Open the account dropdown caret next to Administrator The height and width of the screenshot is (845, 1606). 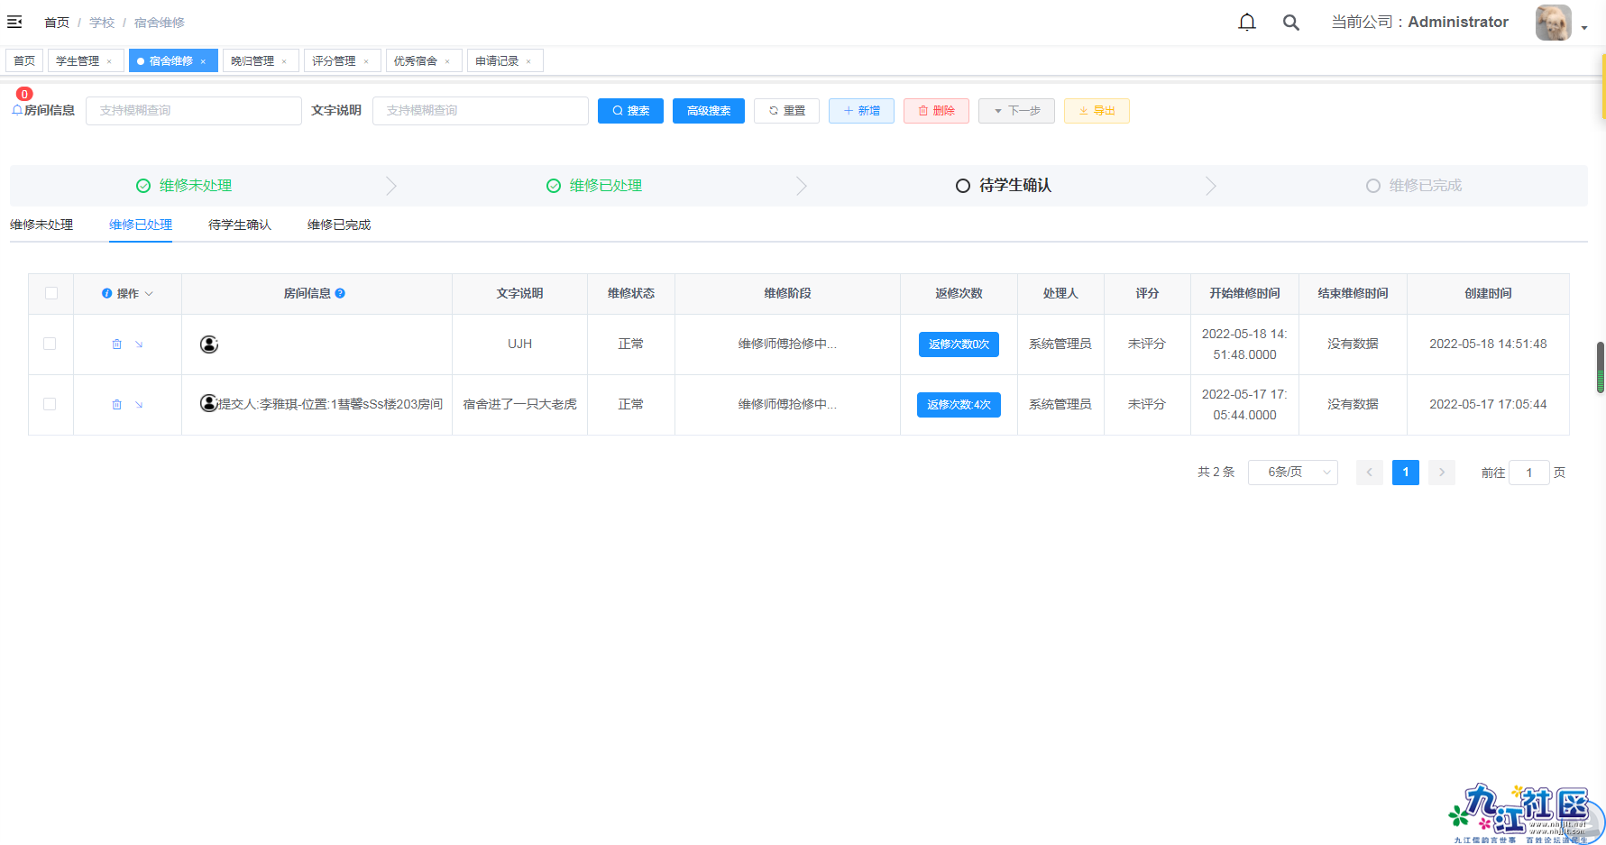point(1584,27)
